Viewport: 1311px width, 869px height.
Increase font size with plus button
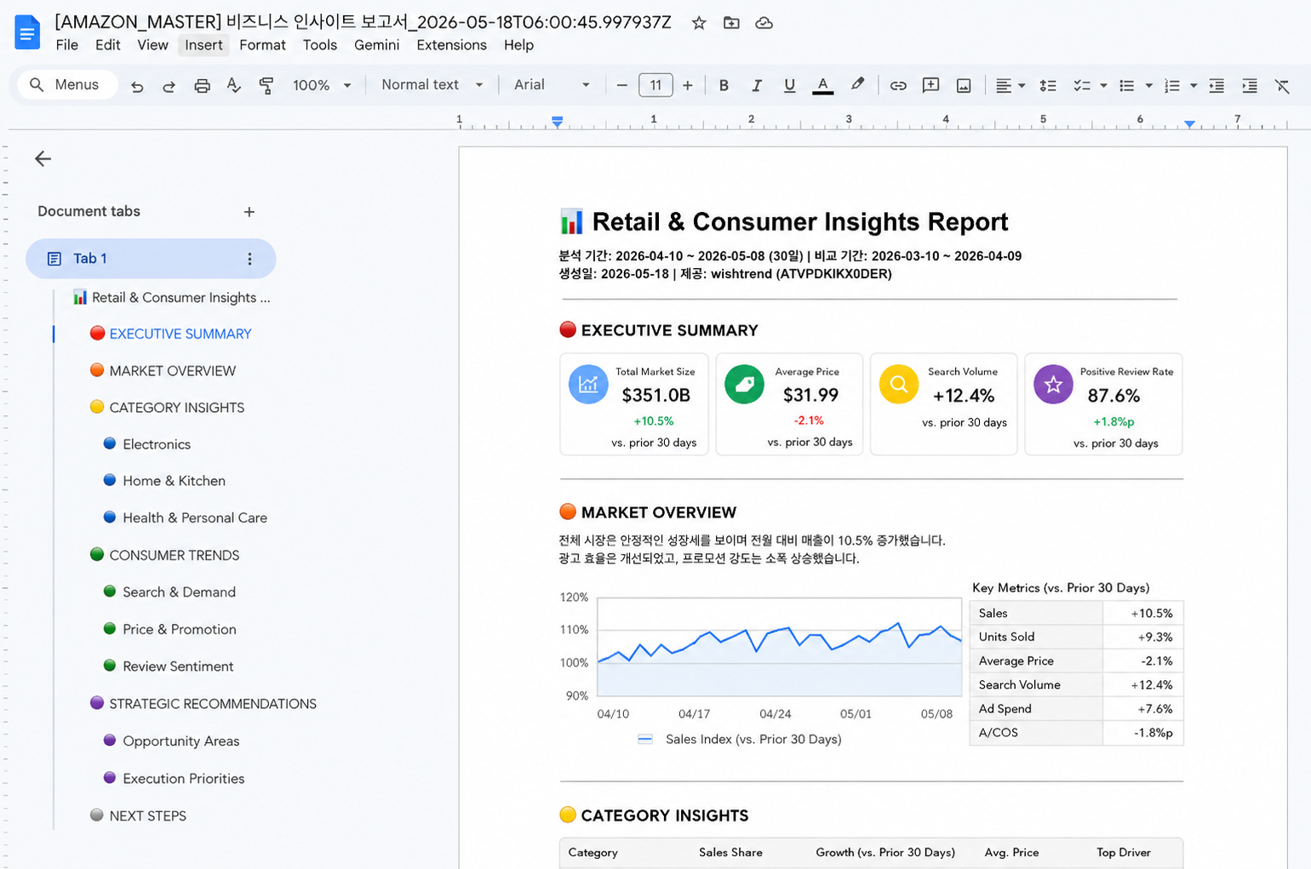(x=688, y=85)
